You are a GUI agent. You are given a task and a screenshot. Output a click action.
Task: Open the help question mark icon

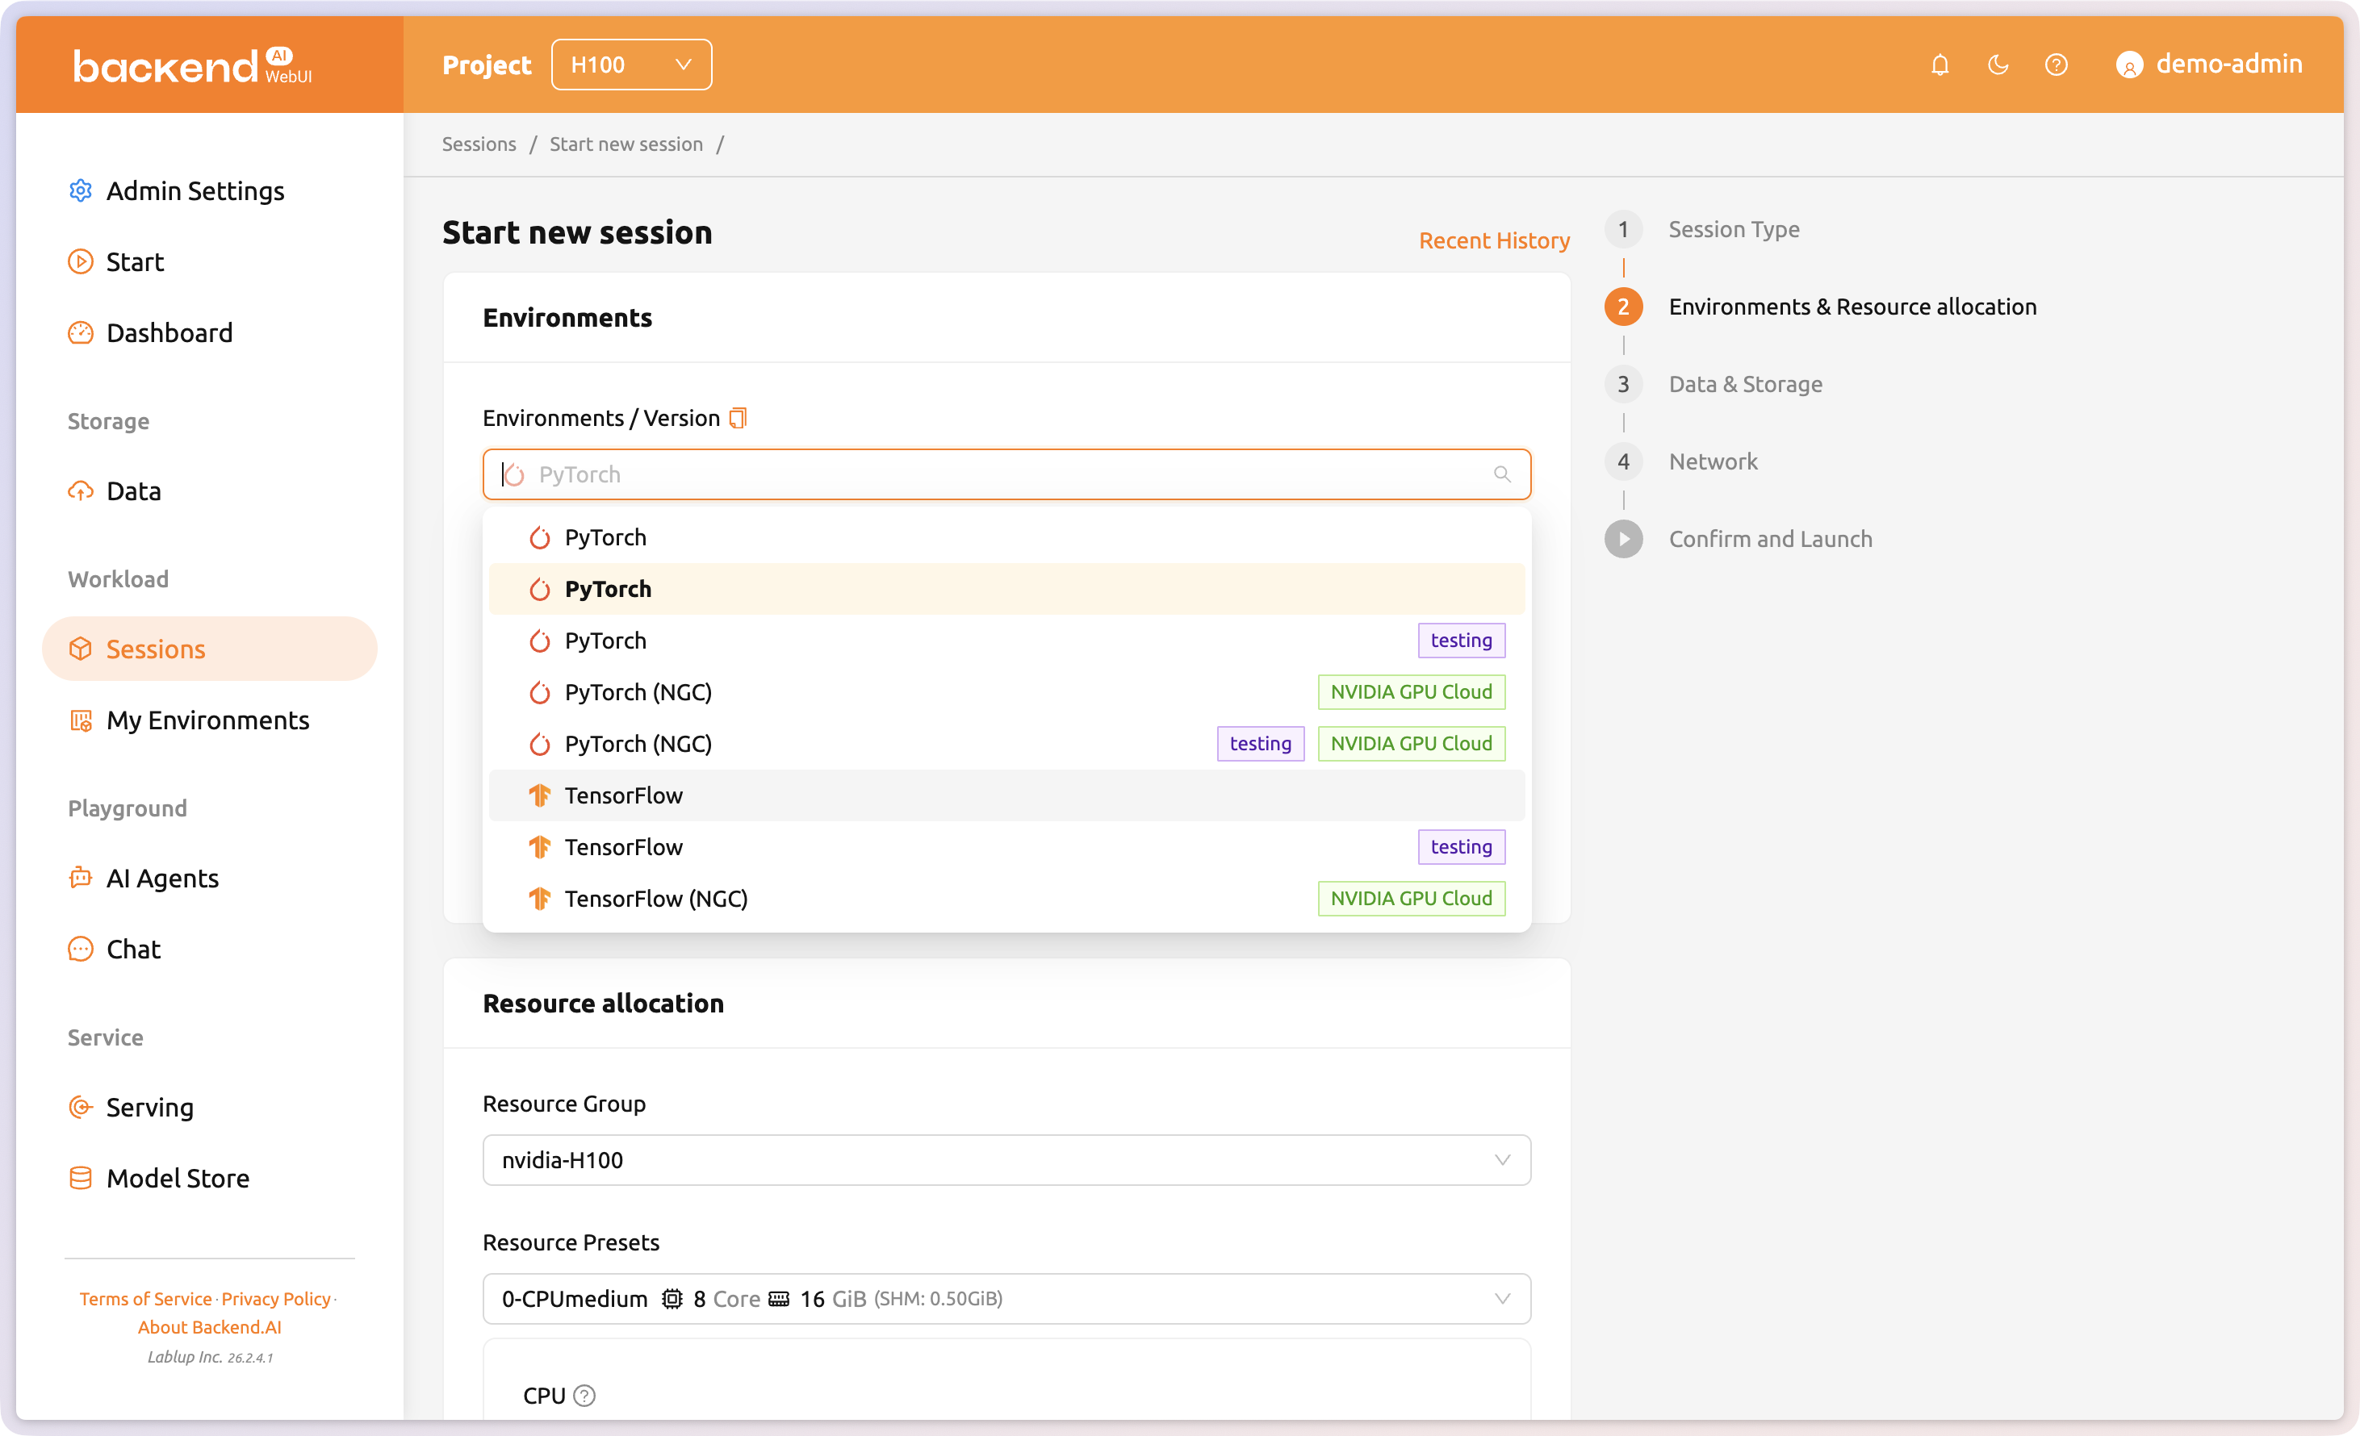pos(2056,65)
